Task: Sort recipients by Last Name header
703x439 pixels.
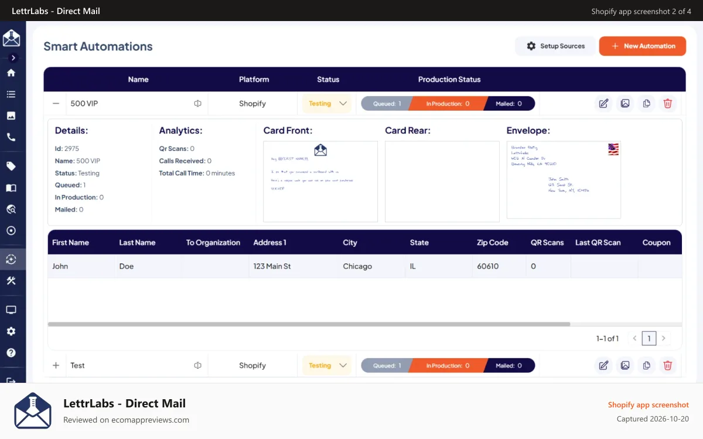Action: (137, 242)
